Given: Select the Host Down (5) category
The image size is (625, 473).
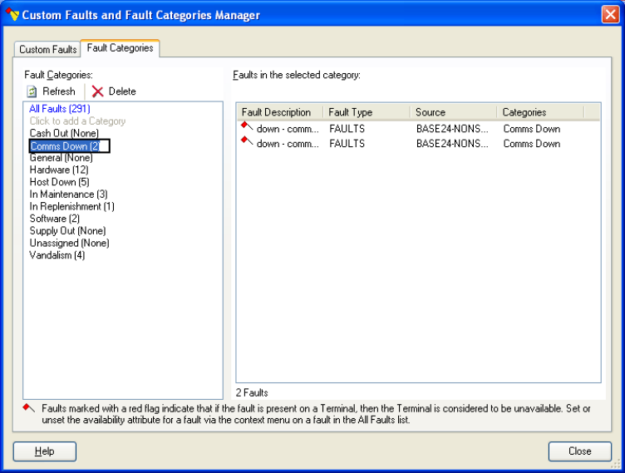Looking at the screenshot, I should click(59, 182).
